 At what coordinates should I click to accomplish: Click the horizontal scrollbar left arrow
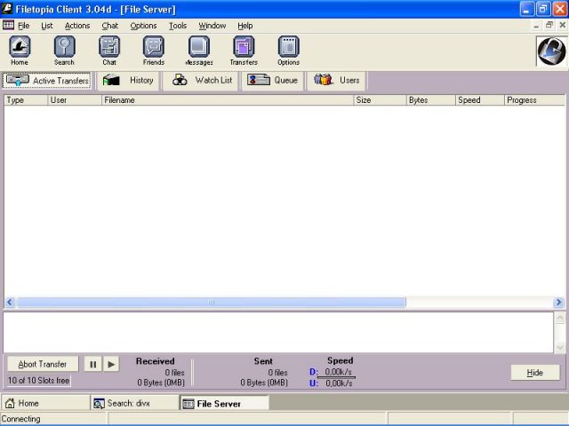coord(10,302)
